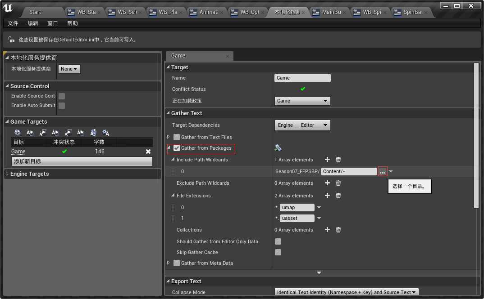The image size is (484, 299).
Task: Collapse the File Extensions array
Action: (x=173, y=195)
